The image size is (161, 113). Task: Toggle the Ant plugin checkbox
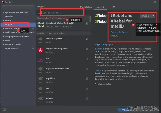87,59
